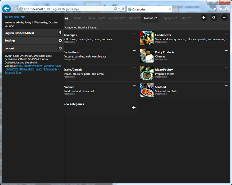Go to the Home menu item
This screenshot has width=232, height=185.
tap(77, 18)
